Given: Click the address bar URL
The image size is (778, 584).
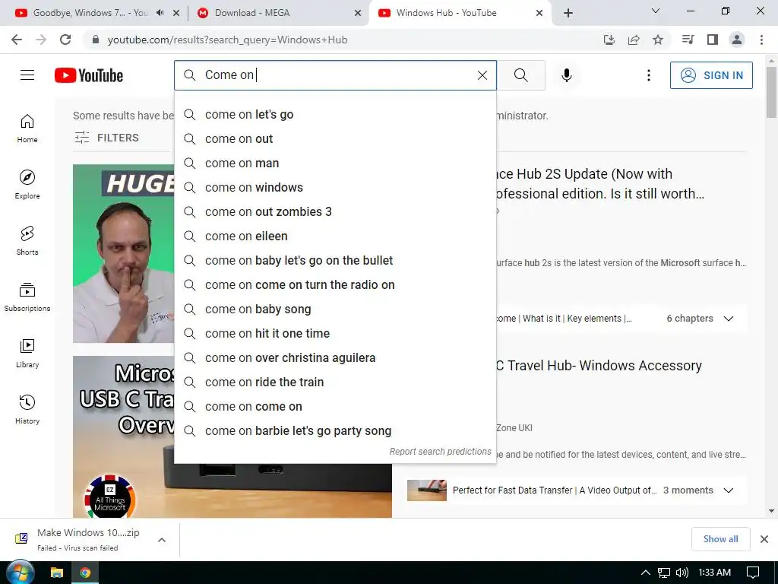Looking at the screenshot, I should [227, 40].
